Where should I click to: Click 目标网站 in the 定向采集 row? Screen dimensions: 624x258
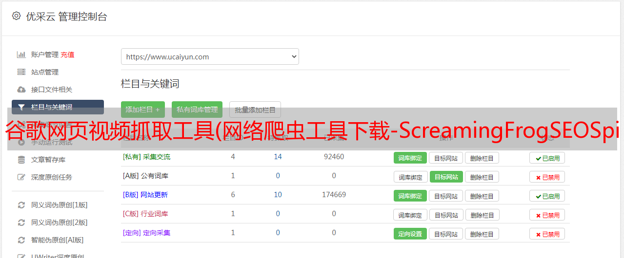coord(446,234)
